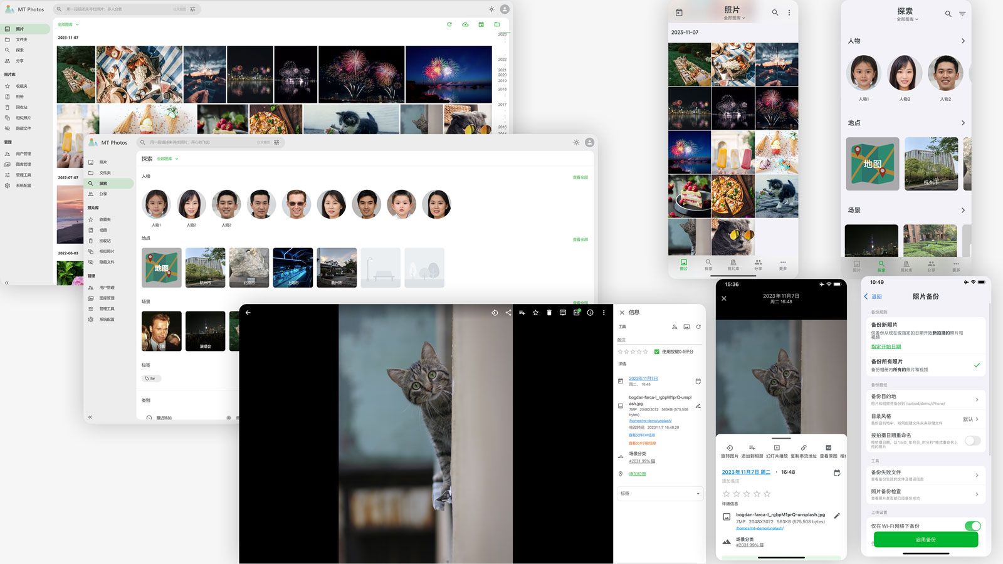Screen dimensions: 1003x564
Task: Open 更多 tab on mobile 照片 screen
Action: (x=783, y=264)
